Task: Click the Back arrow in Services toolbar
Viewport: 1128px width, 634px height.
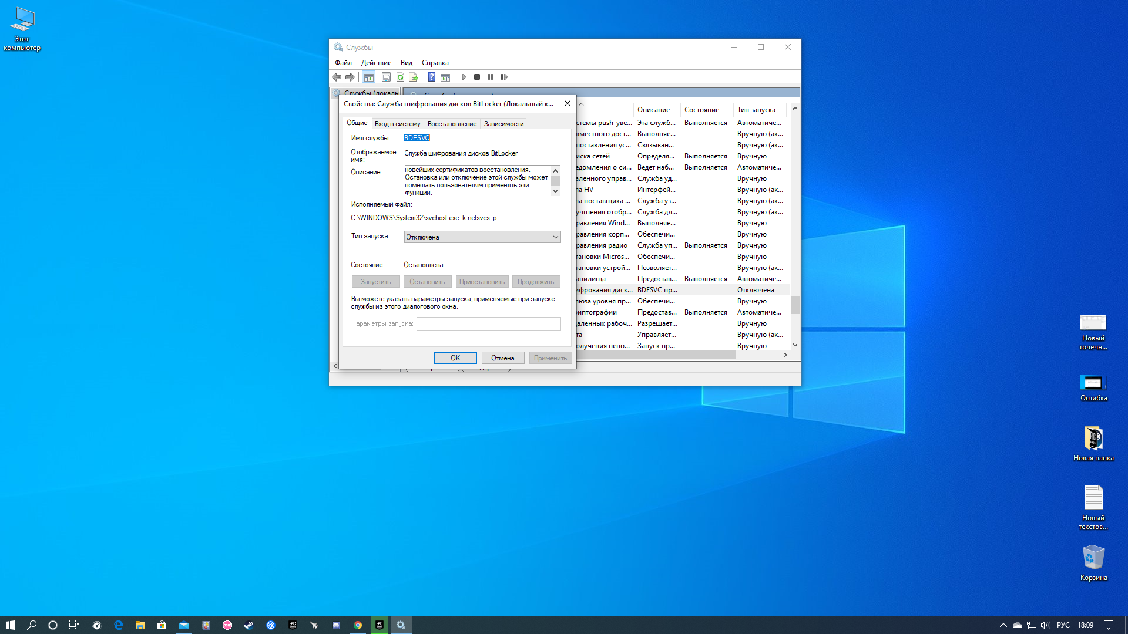Action: click(x=337, y=77)
